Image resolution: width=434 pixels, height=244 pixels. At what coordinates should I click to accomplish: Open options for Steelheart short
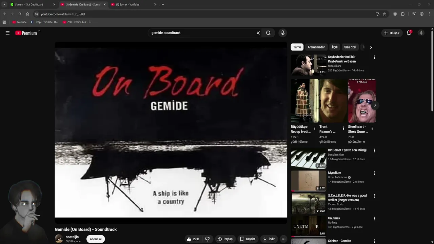pos(372,128)
